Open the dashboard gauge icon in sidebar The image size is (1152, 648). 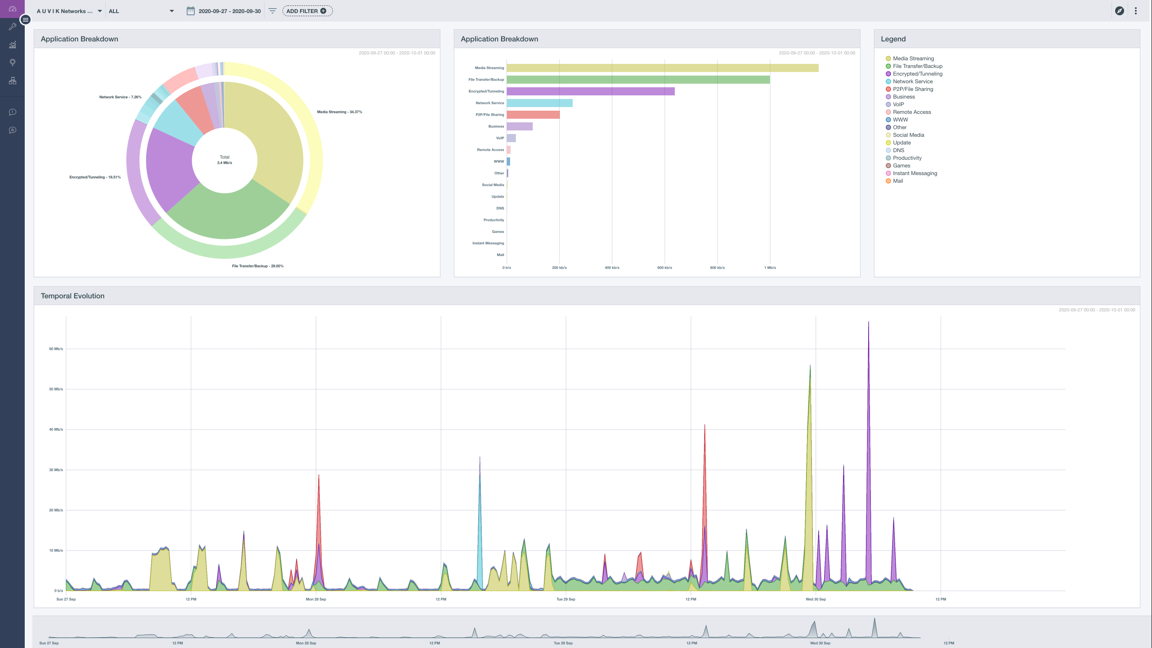point(12,9)
